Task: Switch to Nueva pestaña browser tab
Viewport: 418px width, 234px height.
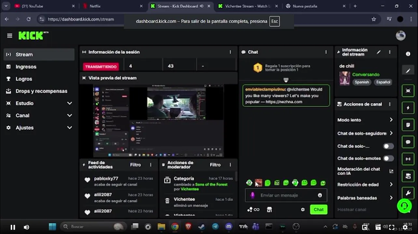Action: click(x=314, y=6)
